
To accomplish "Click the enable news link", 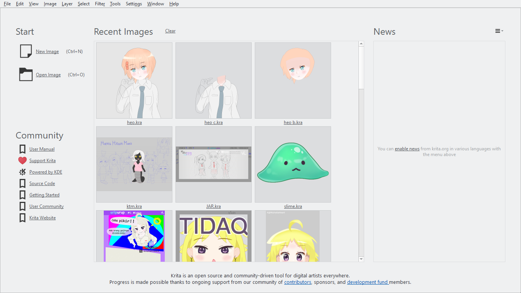I will click(407, 149).
